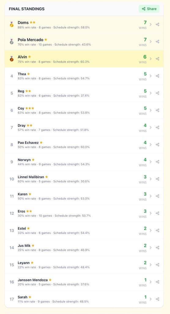Viewport: 170px width, 314px height.
Task: Click gold medal icon beside Doms
Action: click(x=12, y=25)
